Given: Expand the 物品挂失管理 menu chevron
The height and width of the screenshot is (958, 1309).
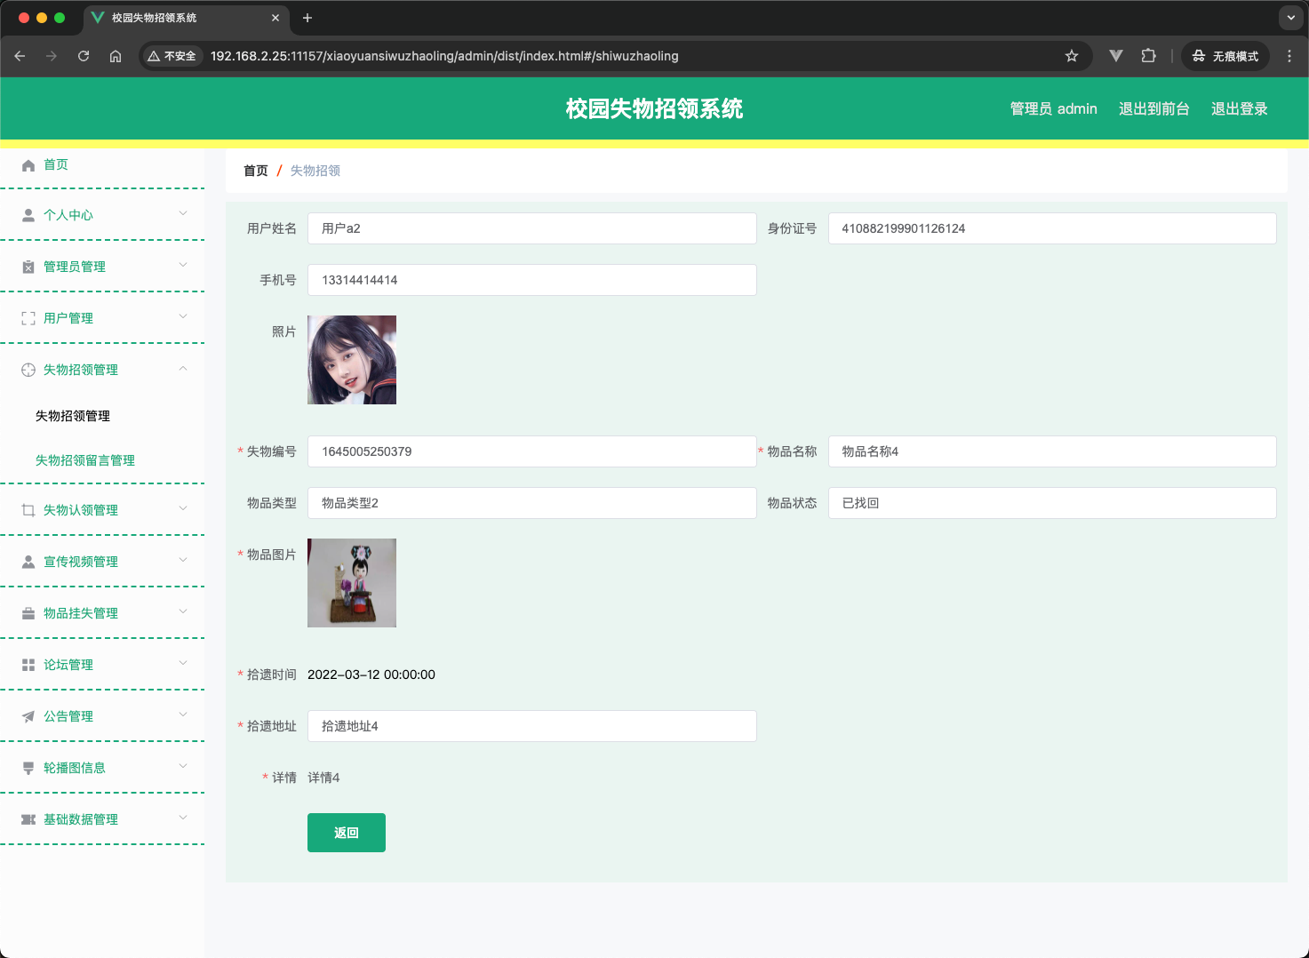Looking at the screenshot, I should click(x=183, y=611).
